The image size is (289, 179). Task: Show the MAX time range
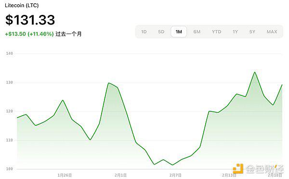click(x=272, y=32)
